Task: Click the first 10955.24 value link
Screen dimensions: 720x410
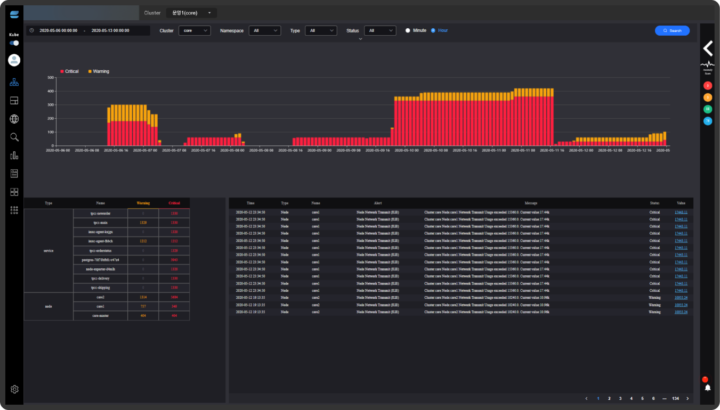Action: click(681, 298)
